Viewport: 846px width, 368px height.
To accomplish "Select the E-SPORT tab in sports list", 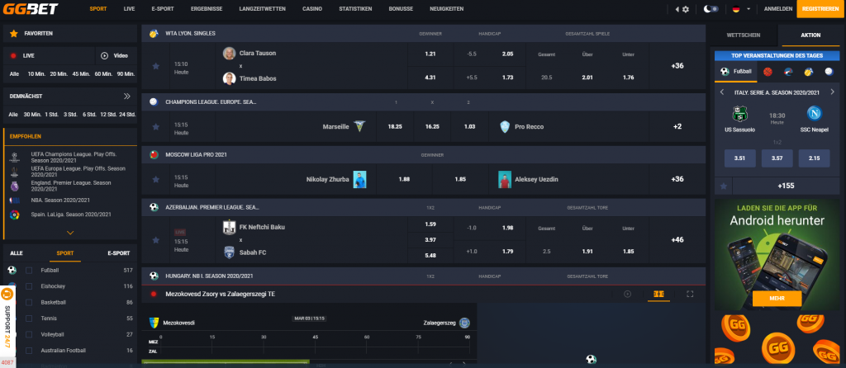I will point(119,253).
